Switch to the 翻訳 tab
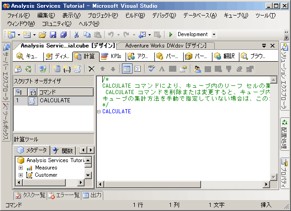 click(225, 56)
